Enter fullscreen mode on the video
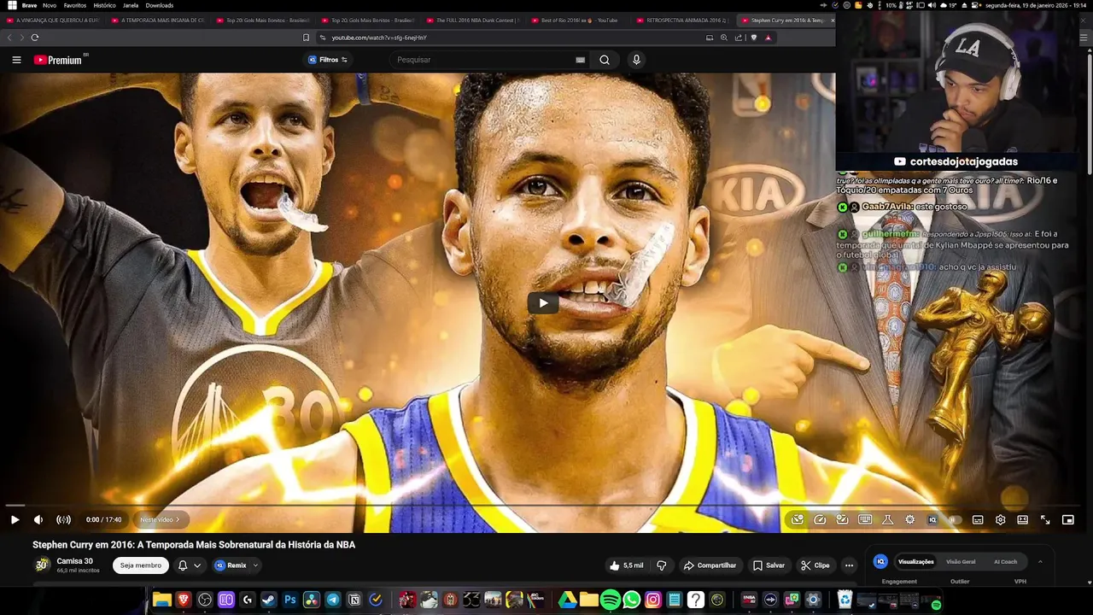The height and width of the screenshot is (615, 1093). [x=1045, y=519]
